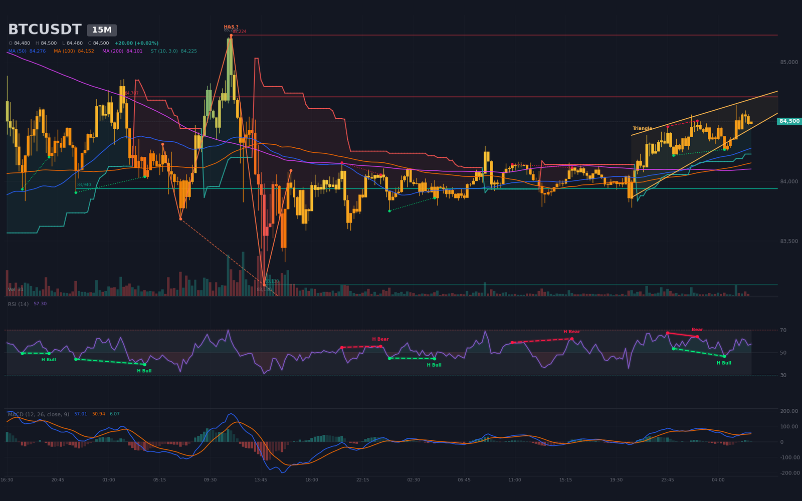The width and height of the screenshot is (802, 501).
Task: Click the MACD histogram value 6.07
Action: (115, 414)
